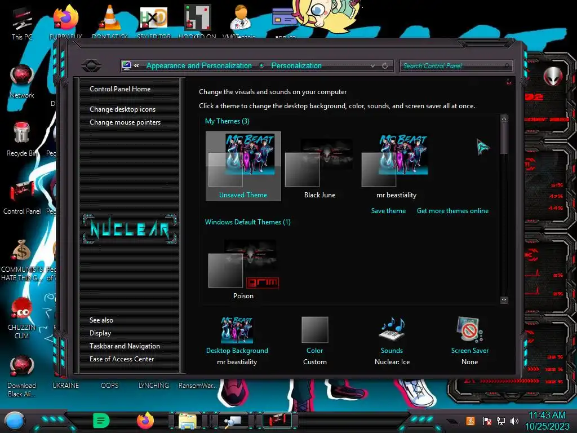Select the Unsaved Theme thumbnail

[243, 166]
